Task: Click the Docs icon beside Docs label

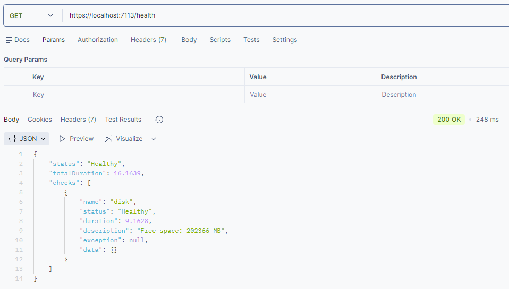Action: tap(9, 40)
